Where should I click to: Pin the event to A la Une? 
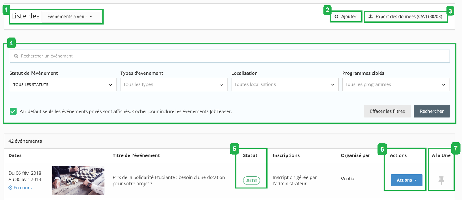coord(441,180)
